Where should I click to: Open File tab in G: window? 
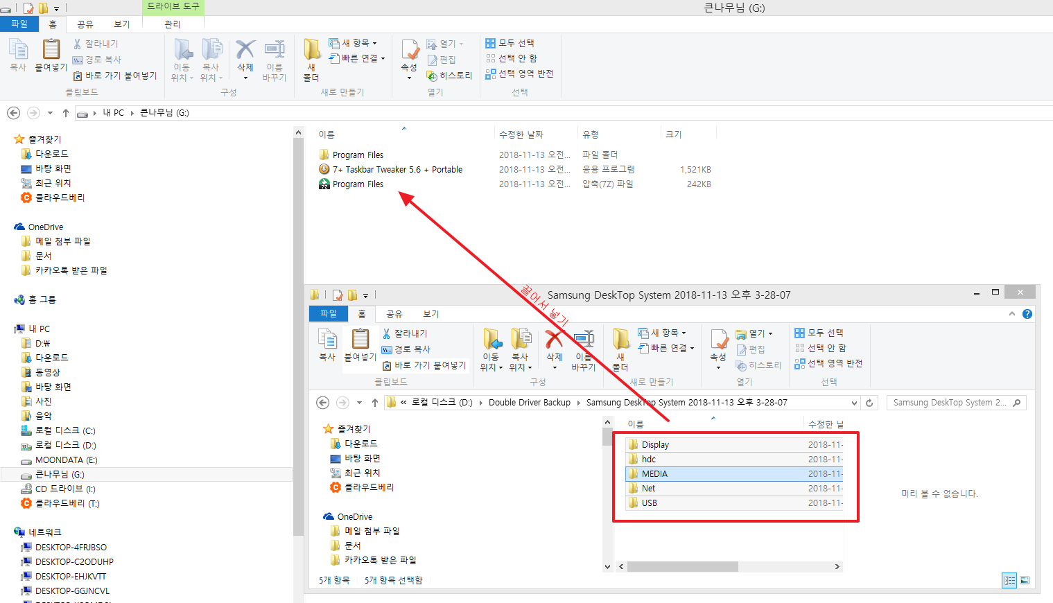(19, 24)
